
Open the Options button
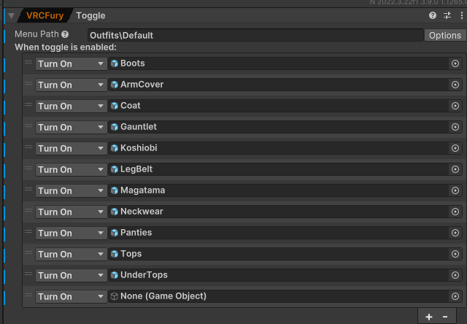tap(445, 35)
